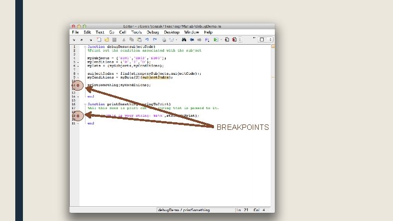Cut selection with the scissors icon

[124, 40]
